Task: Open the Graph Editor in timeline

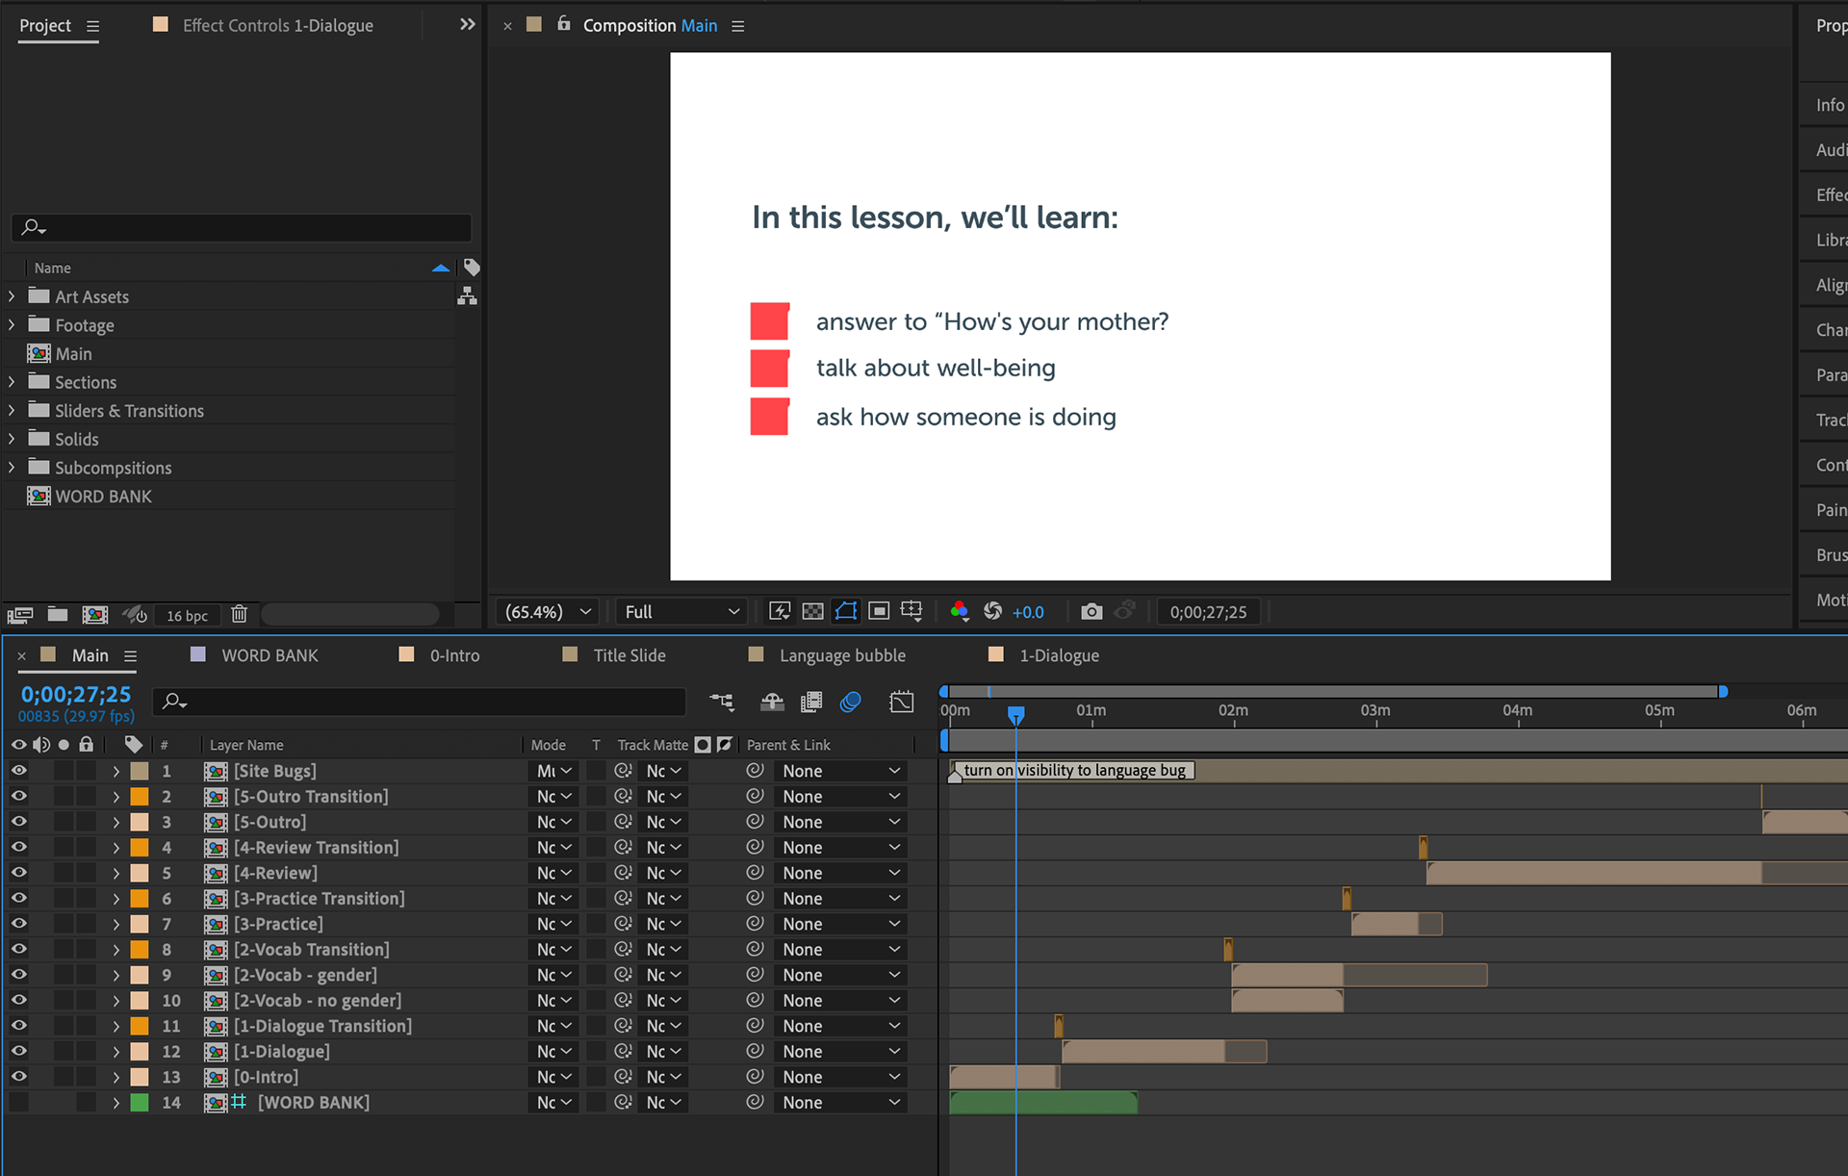Action: pos(901,702)
